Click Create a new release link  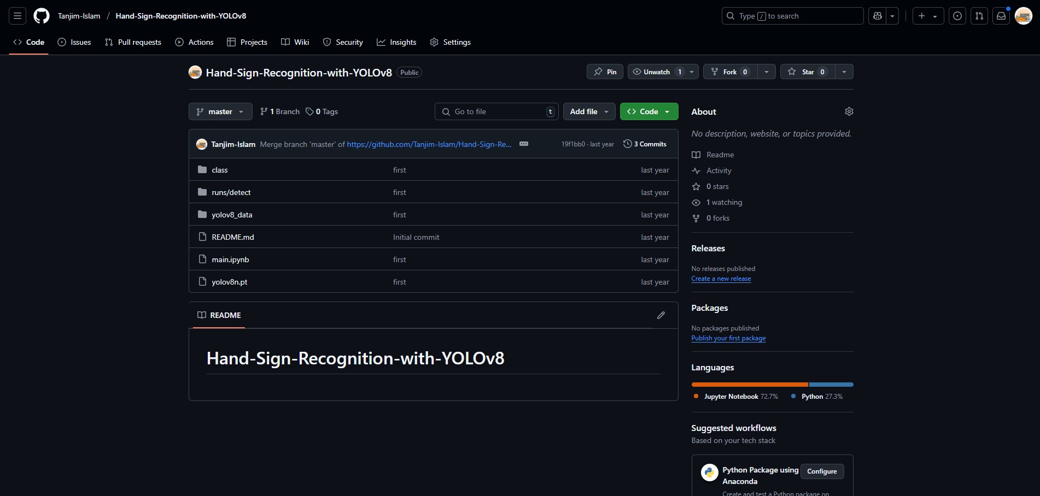click(x=721, y=279)
